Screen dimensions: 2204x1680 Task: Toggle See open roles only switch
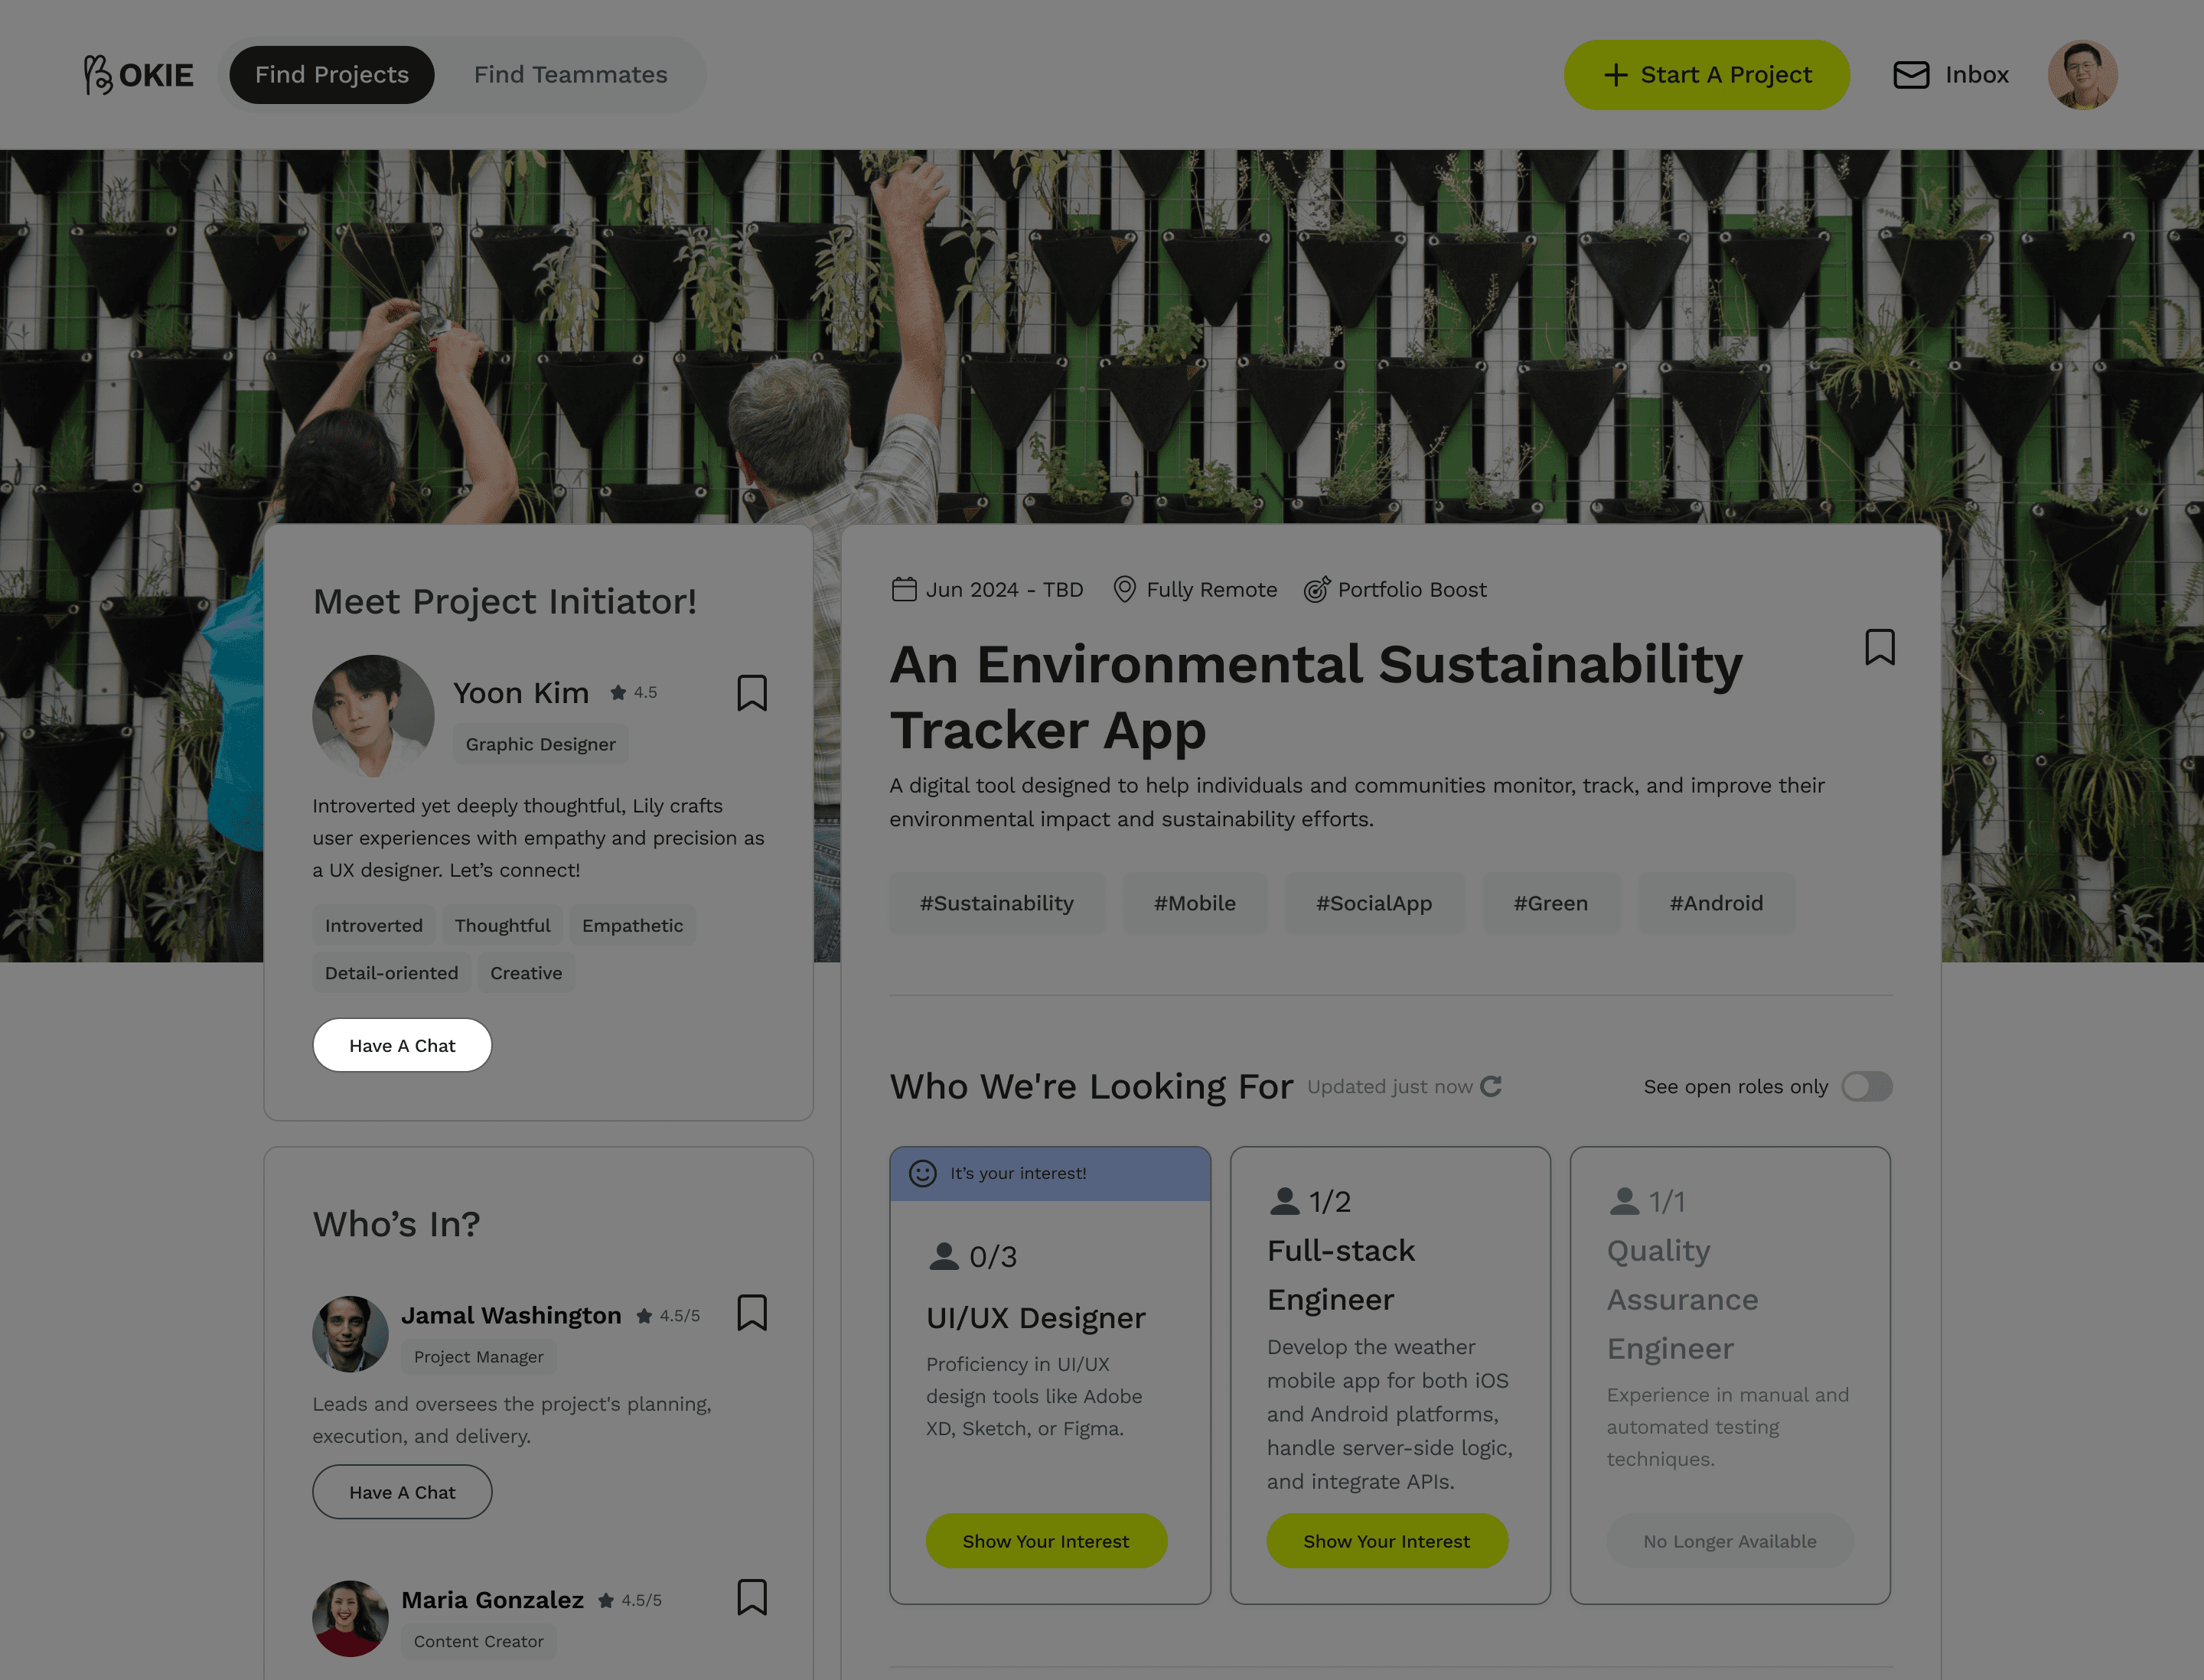click(1866, 1086)
